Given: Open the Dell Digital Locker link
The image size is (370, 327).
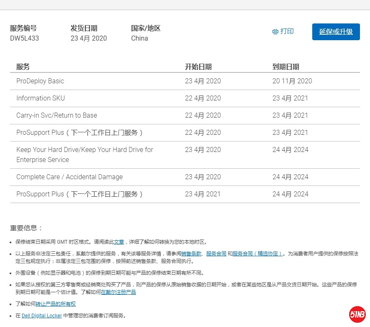Looking at the screenshot, I should 42,316.
